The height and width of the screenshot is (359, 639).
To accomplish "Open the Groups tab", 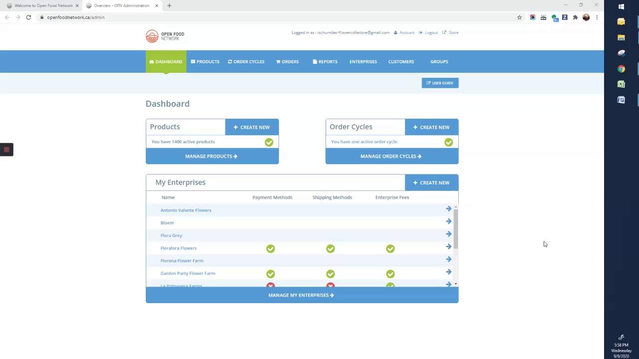I will [439, 61].
